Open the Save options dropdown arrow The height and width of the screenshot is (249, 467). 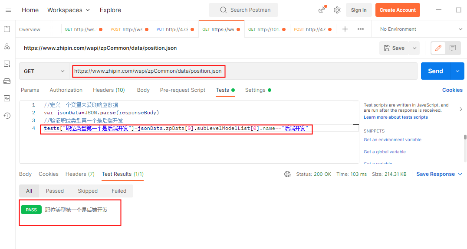[x=414, y=48]
